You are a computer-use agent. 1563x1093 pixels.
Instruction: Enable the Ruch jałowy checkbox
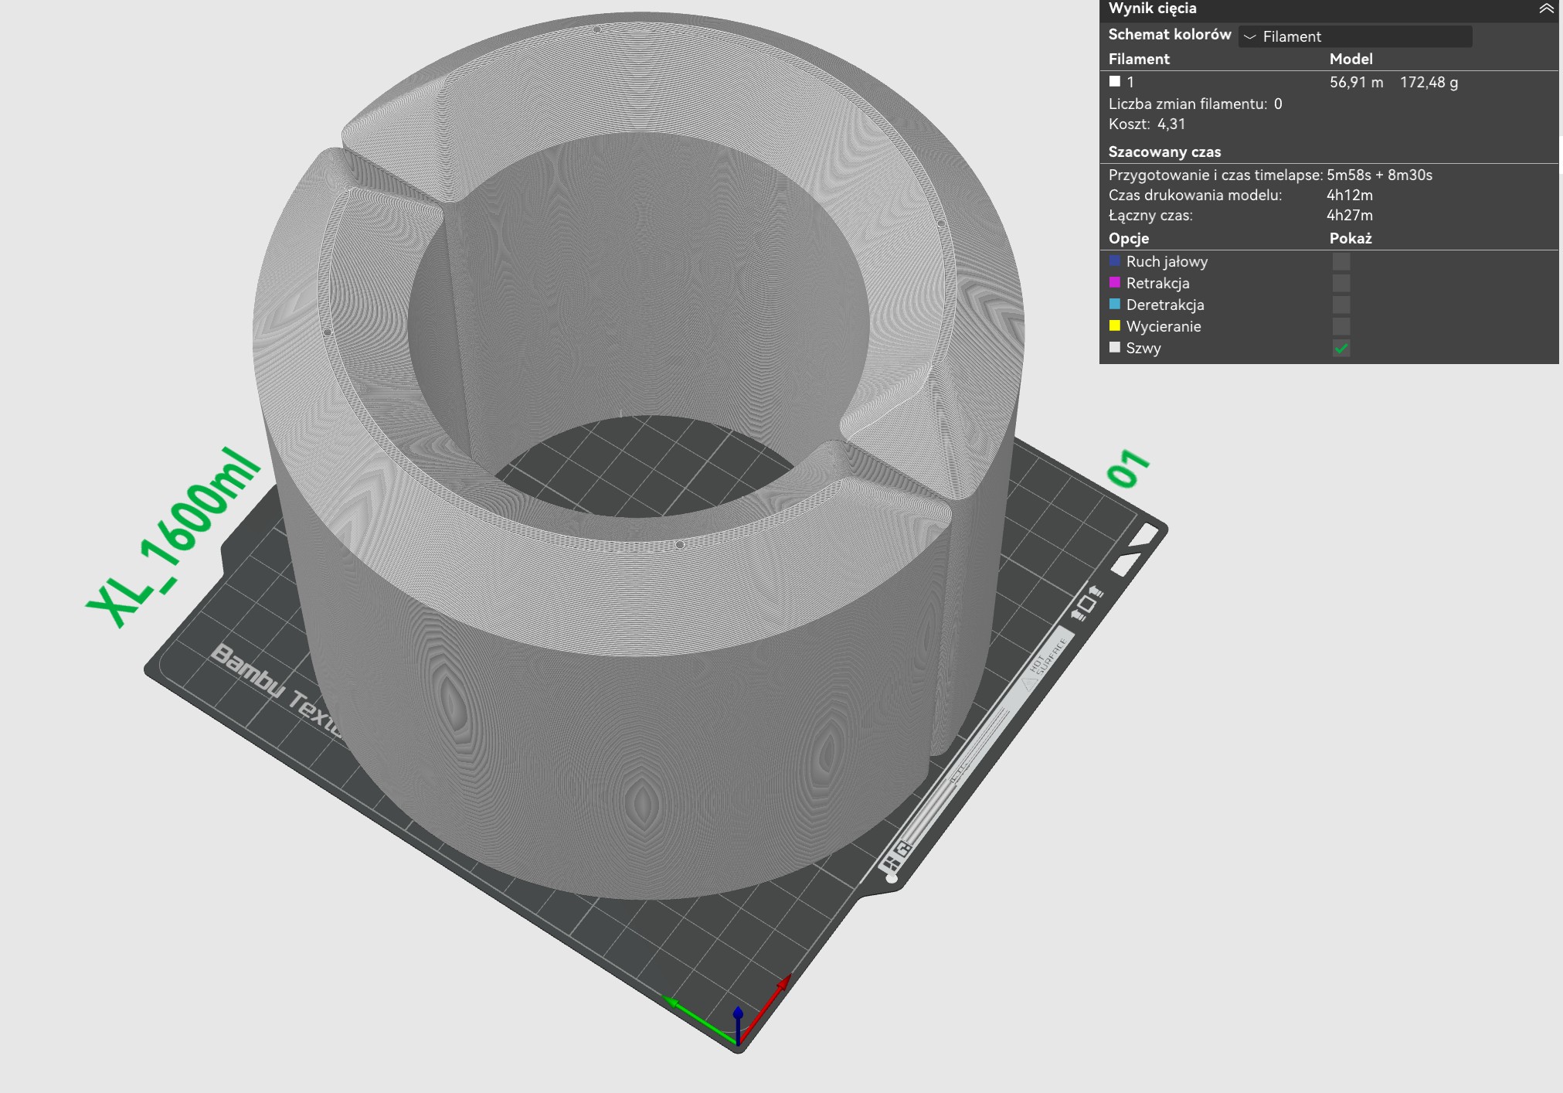(x=1341, y=261)
